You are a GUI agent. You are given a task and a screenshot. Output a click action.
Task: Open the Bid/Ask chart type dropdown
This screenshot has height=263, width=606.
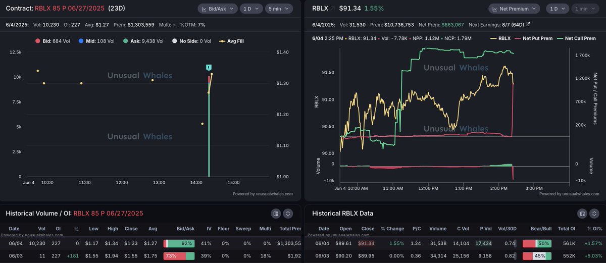pos(217,9)
